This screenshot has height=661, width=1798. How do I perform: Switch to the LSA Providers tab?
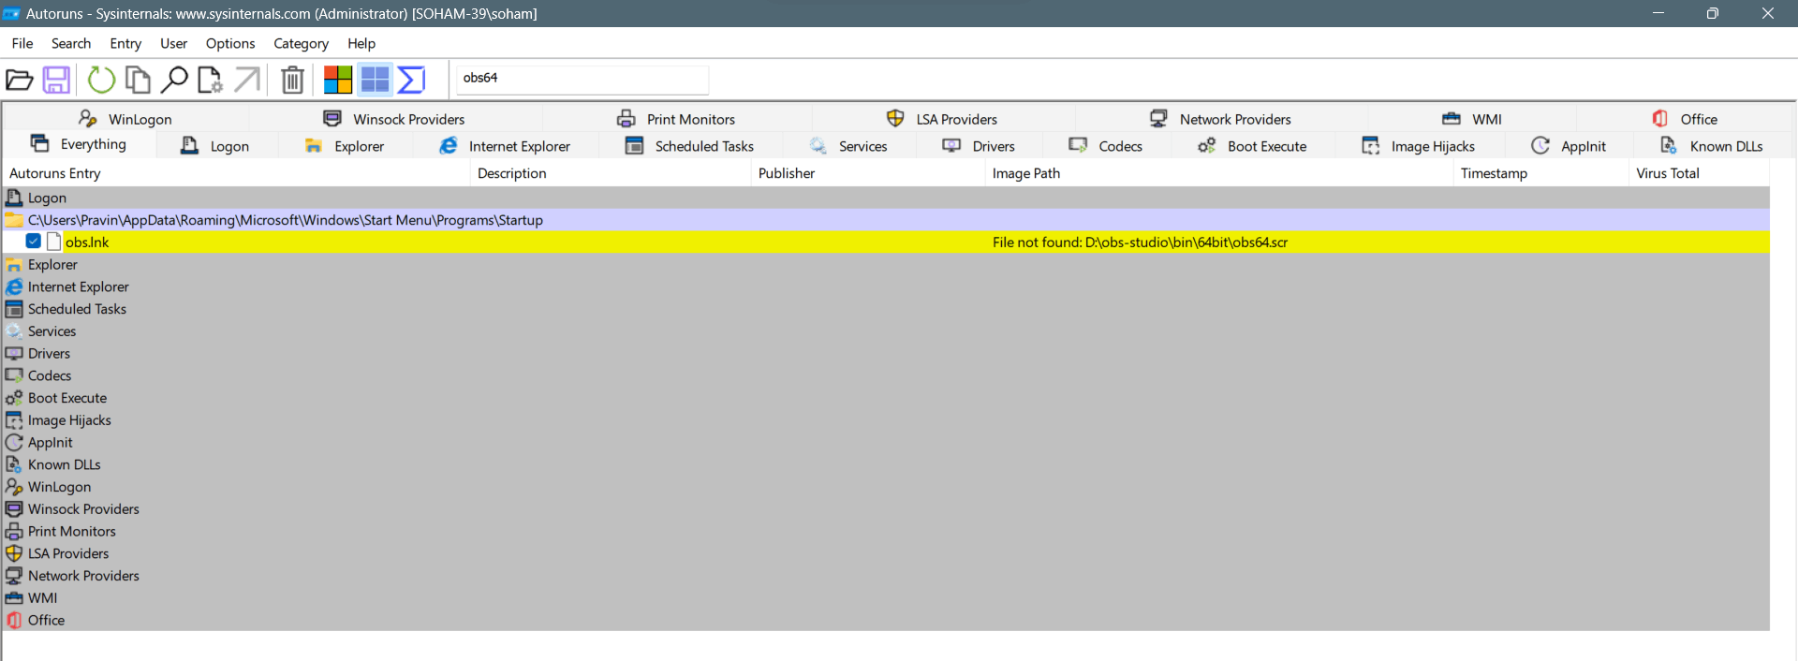click(x=942, y=119)
